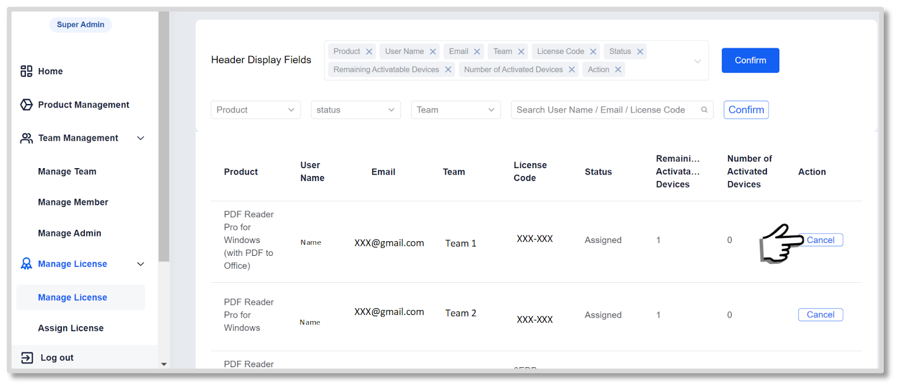Remove the License Code tag
The height and width of the screenshot is (388, 899).
point(593,52)
